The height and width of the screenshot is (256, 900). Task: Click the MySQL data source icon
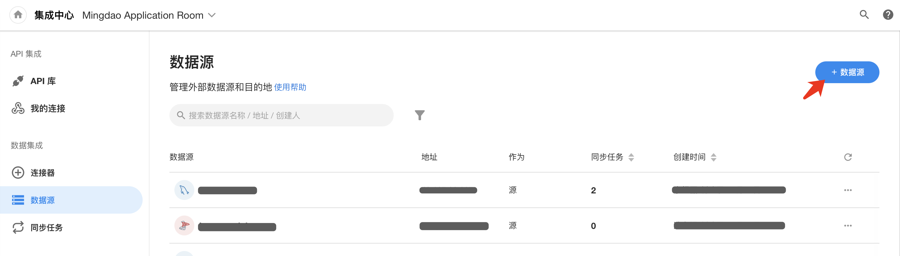184,190
